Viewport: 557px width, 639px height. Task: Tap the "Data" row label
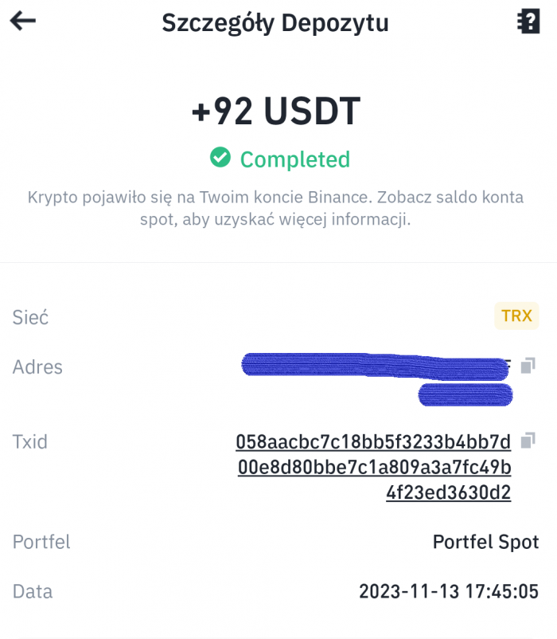[x=33, y=592]
